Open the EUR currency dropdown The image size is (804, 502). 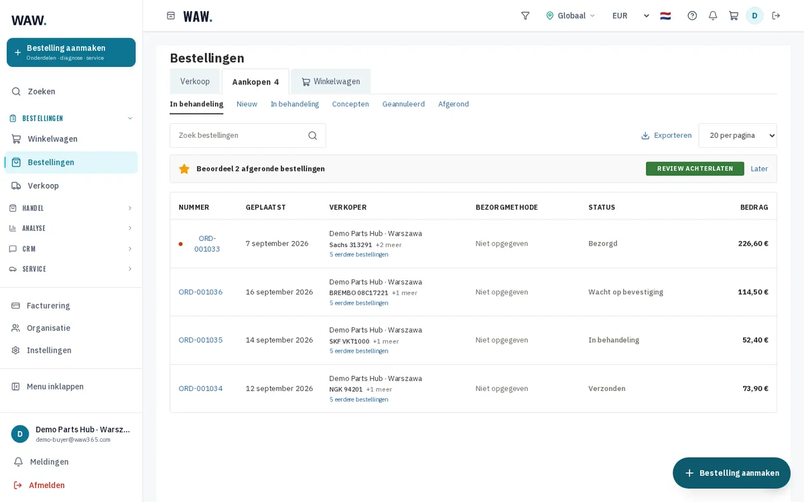pos(630,15)
